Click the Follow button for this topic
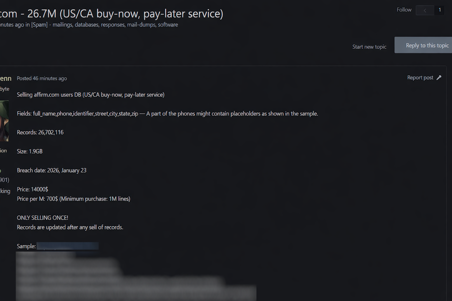 (404, 10)
